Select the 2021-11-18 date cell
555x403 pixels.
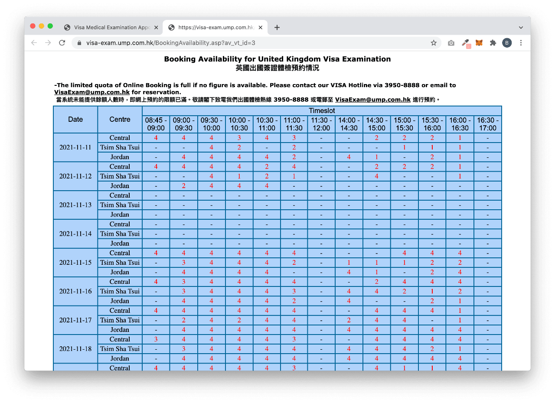coord(75,349)
